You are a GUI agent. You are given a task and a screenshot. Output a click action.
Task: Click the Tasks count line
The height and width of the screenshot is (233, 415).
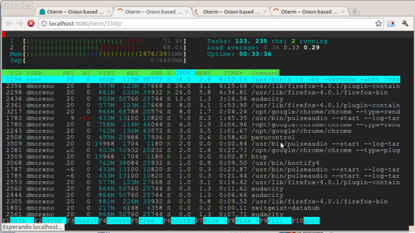(267, 41)
